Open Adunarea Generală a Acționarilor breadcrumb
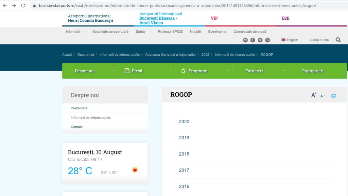 point(171,55)
